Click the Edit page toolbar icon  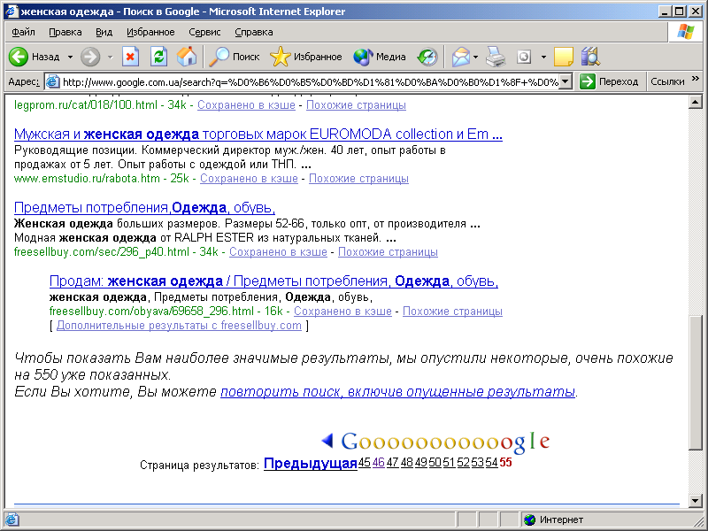(524, 57)
